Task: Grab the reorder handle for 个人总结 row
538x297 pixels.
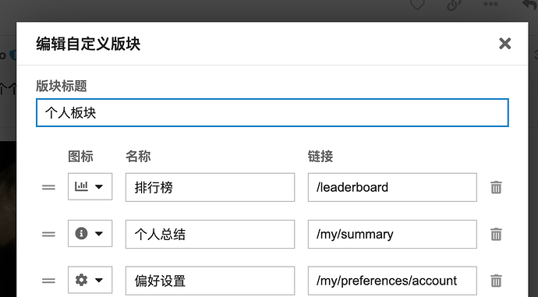Action: [48, 234]
